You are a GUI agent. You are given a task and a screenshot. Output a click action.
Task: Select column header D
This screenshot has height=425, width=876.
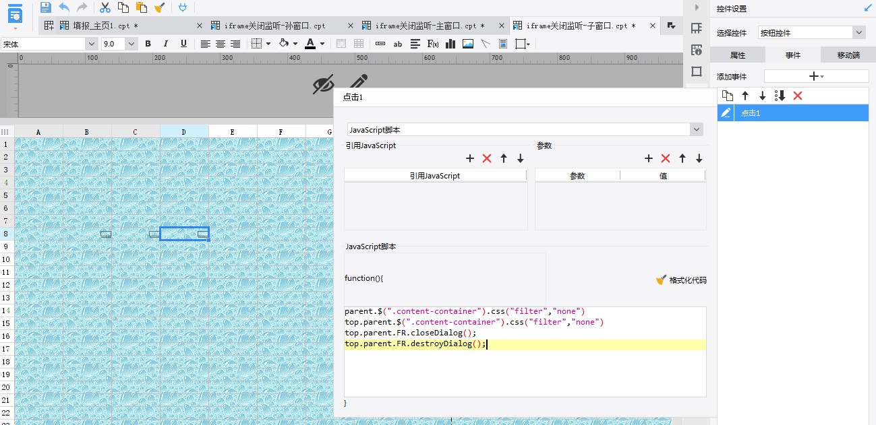click(x=184, y=131)
